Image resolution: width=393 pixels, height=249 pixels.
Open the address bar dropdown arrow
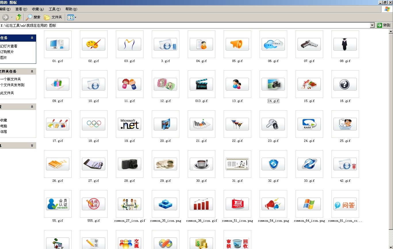click(372, 25)
